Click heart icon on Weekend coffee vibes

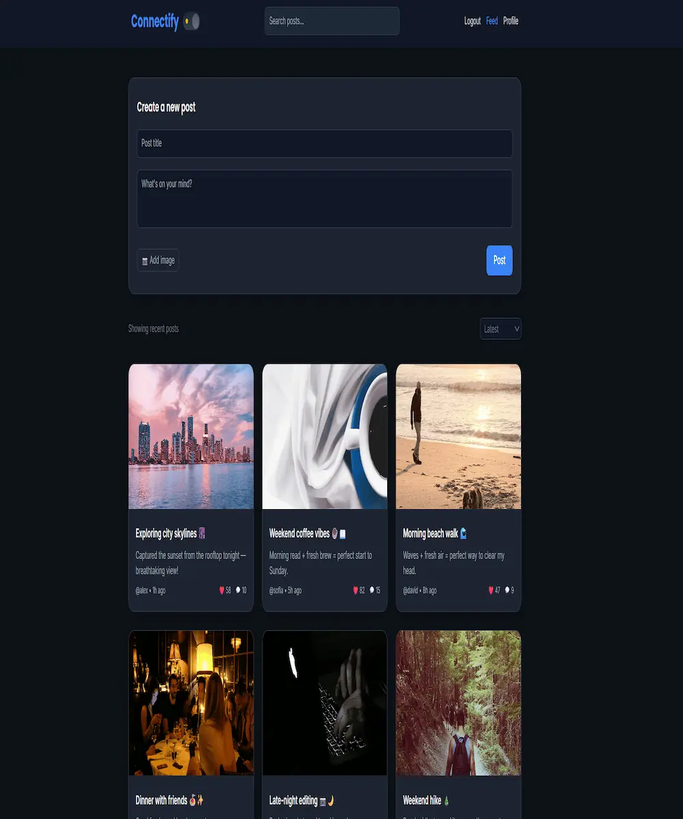point(355,590)
